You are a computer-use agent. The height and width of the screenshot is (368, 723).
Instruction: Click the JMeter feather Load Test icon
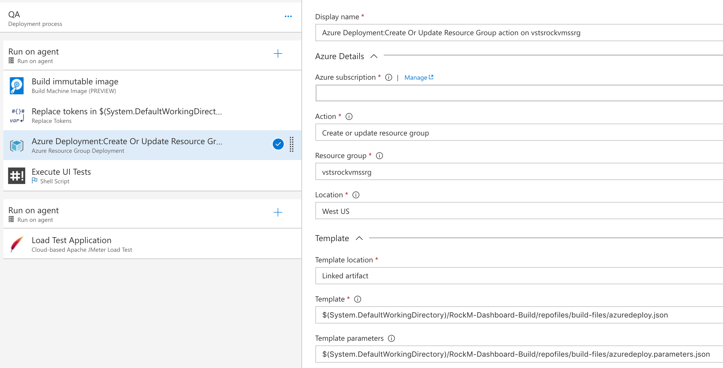pos(17,244)
